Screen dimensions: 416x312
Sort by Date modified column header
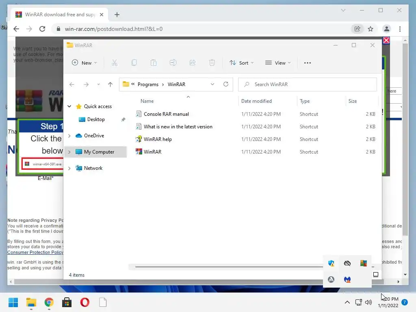coord(256,101)
